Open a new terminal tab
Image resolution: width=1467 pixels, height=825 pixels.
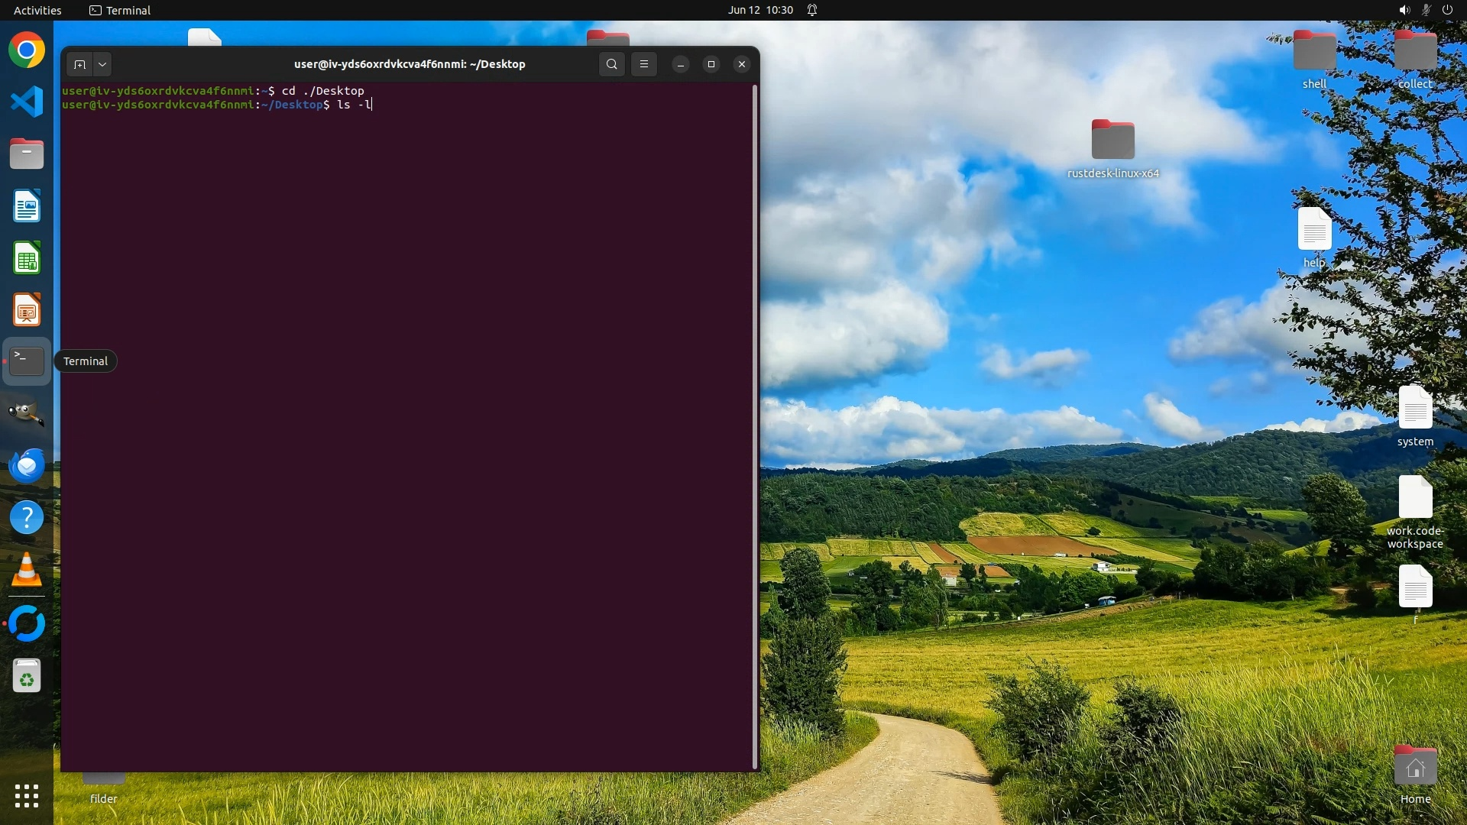79,64
